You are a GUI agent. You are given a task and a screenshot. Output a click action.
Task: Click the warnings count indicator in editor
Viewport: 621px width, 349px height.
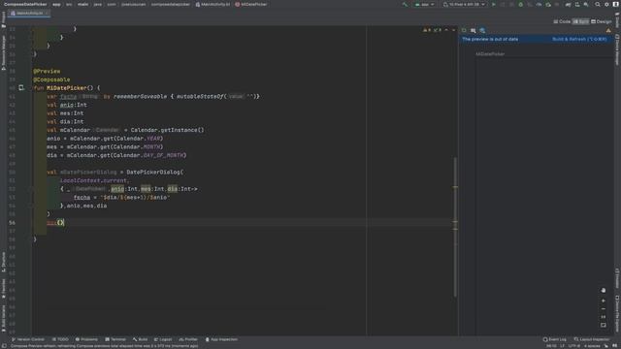[x=427, y=30]
